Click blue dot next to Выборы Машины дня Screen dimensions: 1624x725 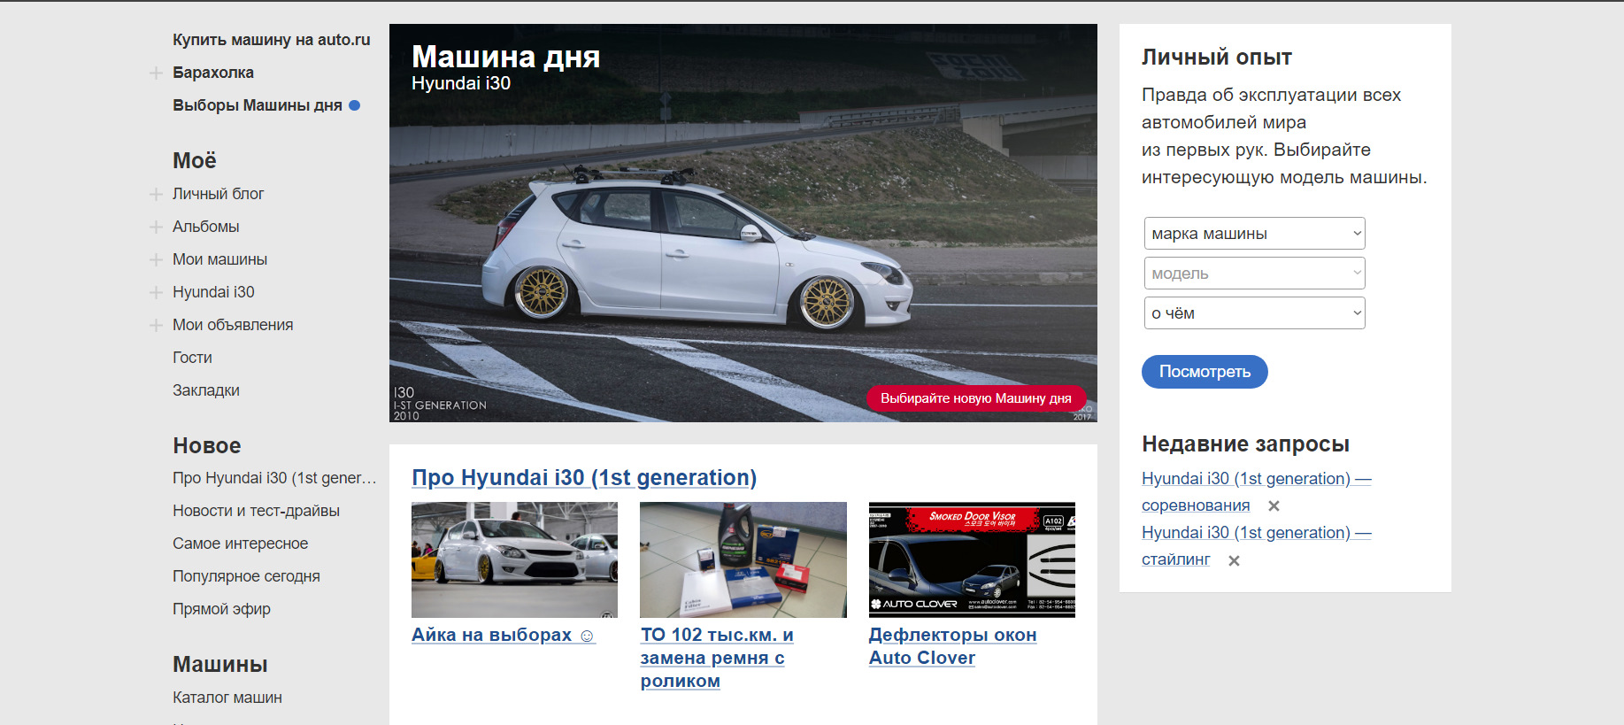(x=355, y=105)
